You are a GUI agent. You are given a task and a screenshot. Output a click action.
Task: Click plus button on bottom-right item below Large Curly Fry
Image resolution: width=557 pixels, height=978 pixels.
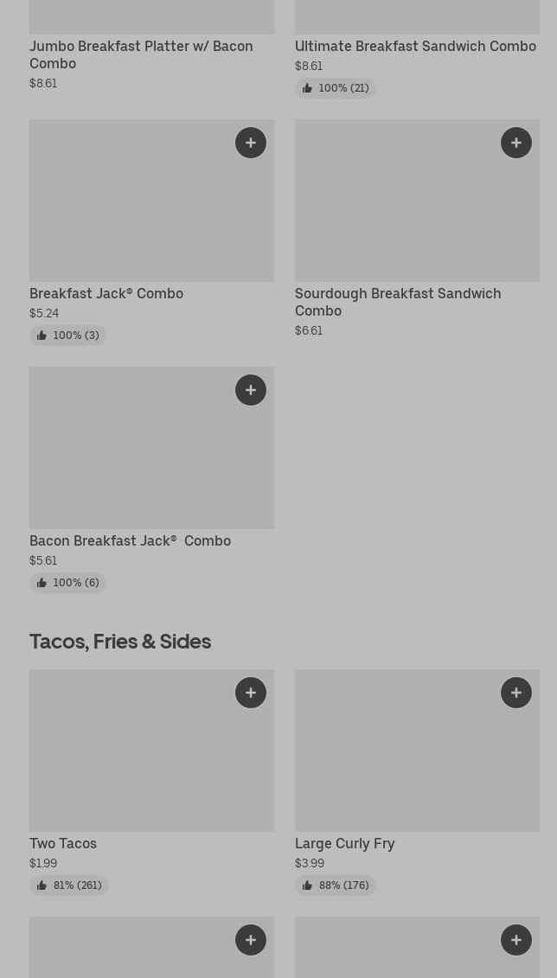(516, 940)
